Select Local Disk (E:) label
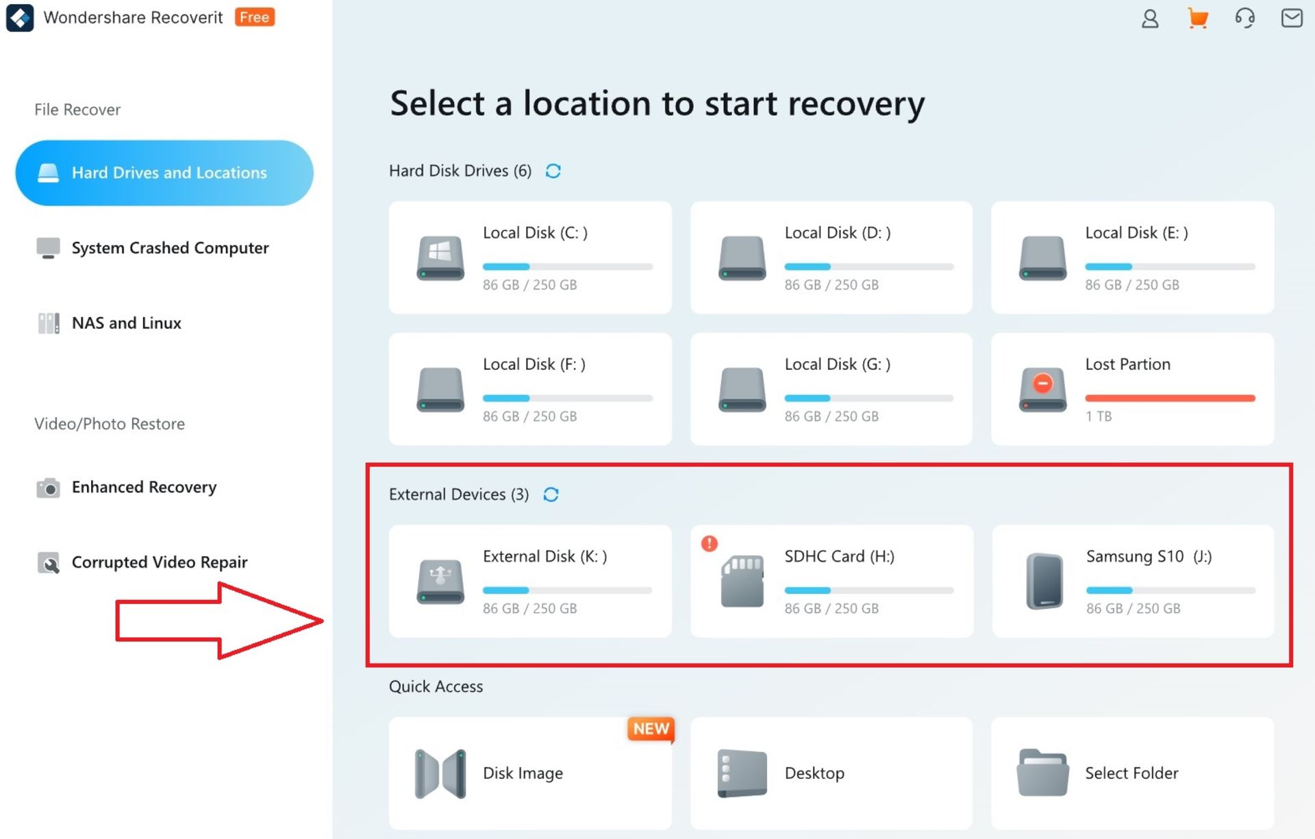The width and height of the screenshot is (1315, 839). [x=1136, y=233]
